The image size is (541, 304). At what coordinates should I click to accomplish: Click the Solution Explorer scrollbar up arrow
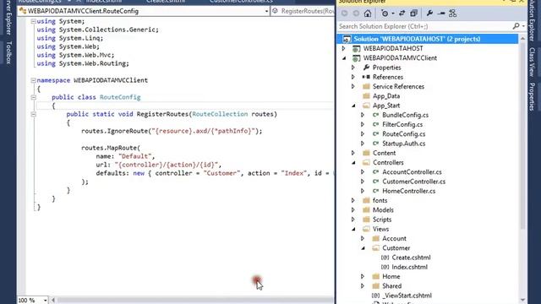[522, 39]
